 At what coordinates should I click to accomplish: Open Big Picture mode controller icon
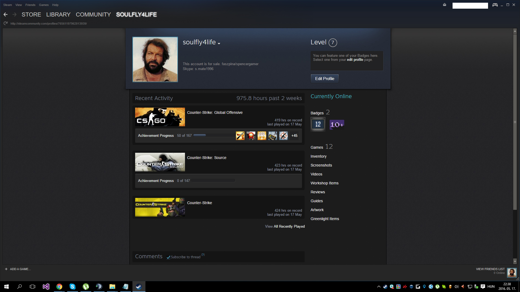(x=495, y=5)
